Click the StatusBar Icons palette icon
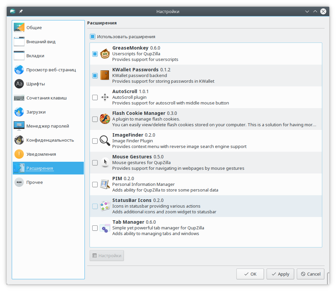The width and height of the screenshot is (336, 291). [105, 206]
